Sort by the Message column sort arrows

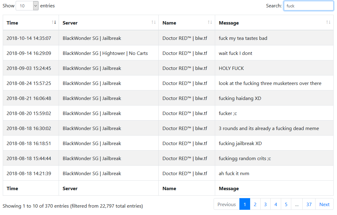tap(328, 22)
